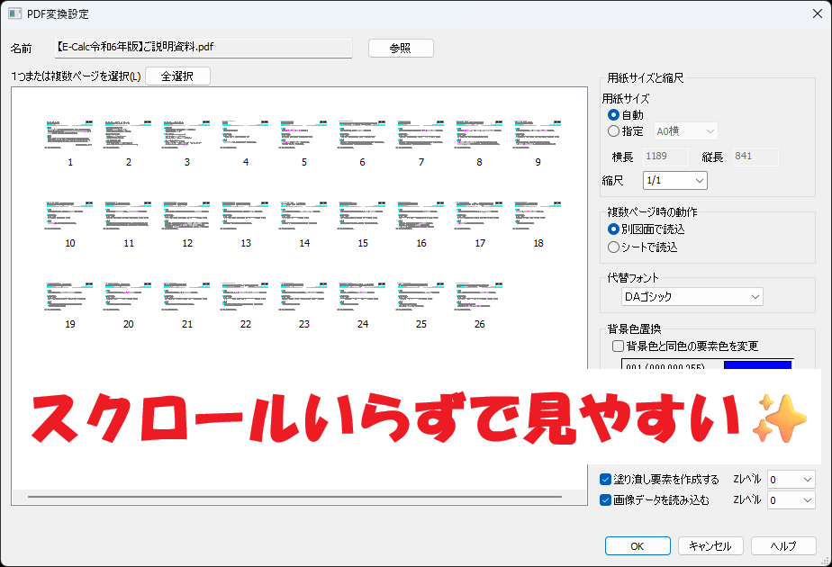Select the 自動 paper size radio
This screenshot has width=832, height=567.
pyautogui.click(x=614, y=114)
